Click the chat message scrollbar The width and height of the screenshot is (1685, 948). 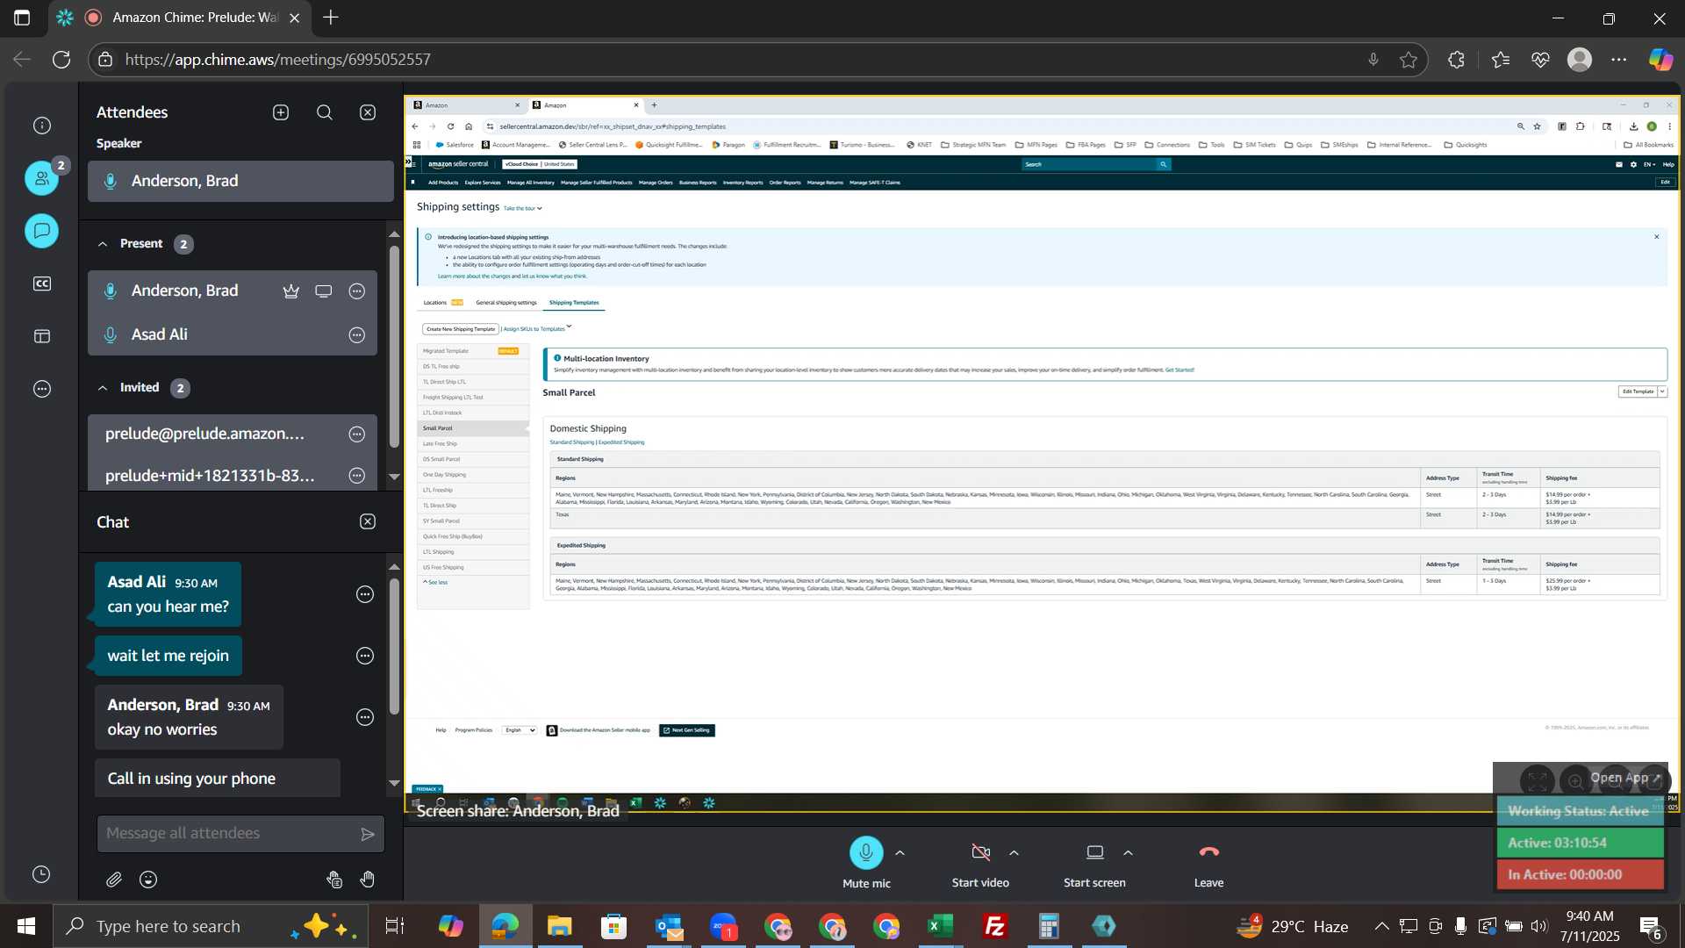tap(394, 647)
